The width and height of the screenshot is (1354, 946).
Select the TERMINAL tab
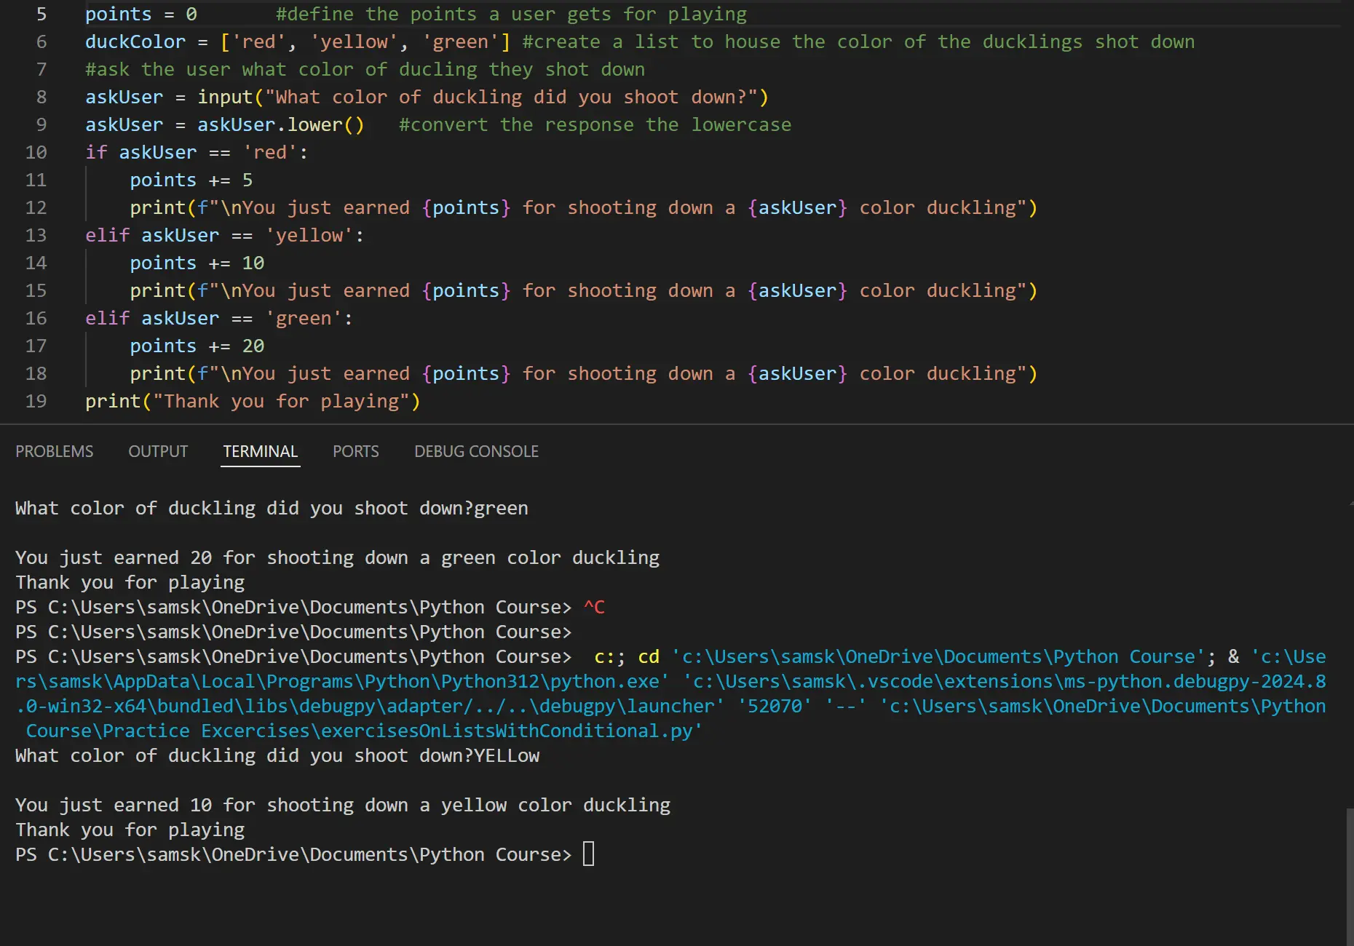point(261,451)
